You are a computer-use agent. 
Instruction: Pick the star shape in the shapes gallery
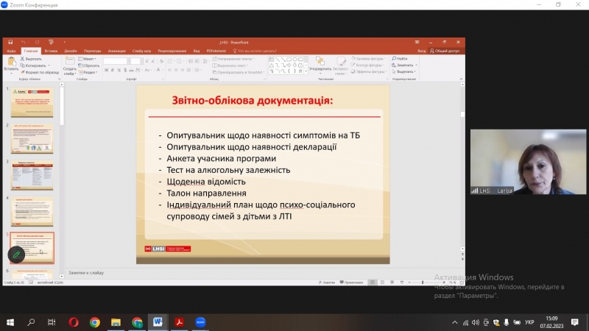click(300, 71)
